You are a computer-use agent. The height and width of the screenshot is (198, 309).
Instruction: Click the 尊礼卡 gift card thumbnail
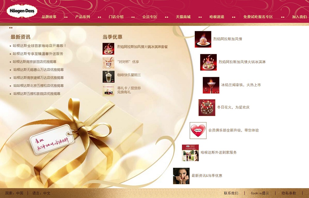click(x=108, y=91)
